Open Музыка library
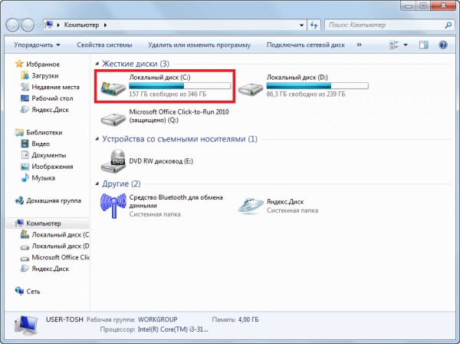 [x=38, y=178]
